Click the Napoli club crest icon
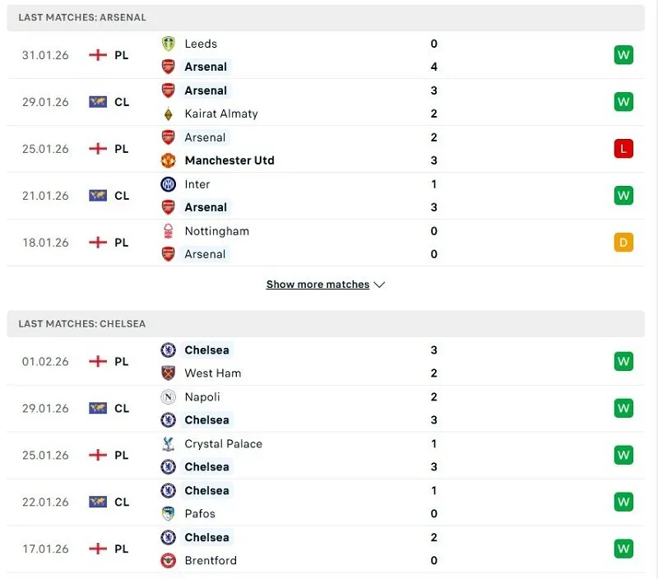This screenshot has height=579, width=658. point(168,397)
